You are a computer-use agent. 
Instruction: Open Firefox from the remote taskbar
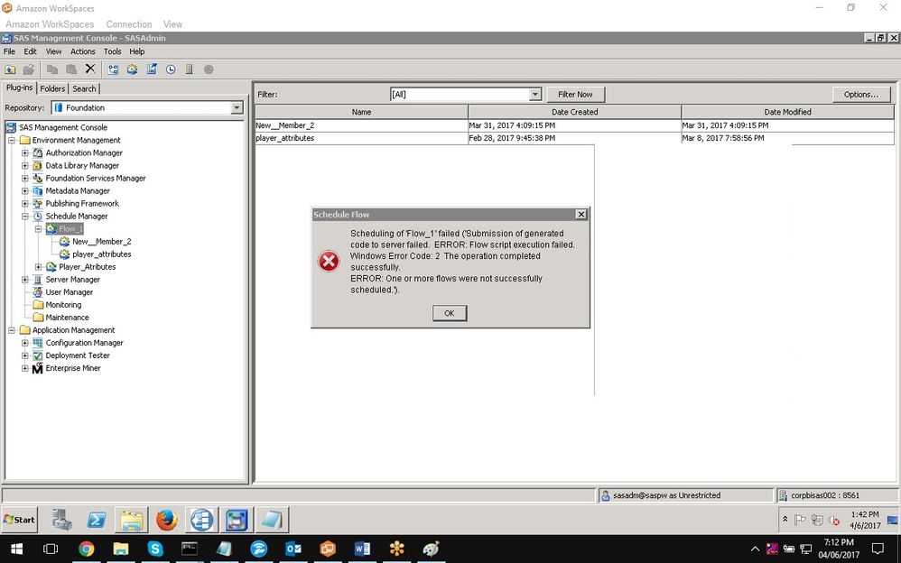click(x=167, y=520)
